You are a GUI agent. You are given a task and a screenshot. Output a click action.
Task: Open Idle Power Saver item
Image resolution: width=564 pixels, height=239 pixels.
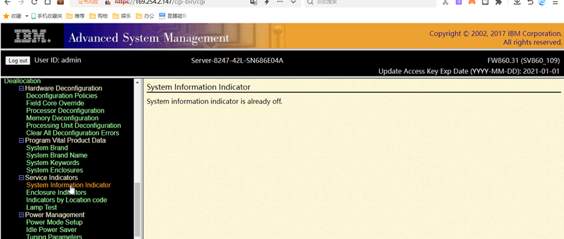tap(51, 230)
